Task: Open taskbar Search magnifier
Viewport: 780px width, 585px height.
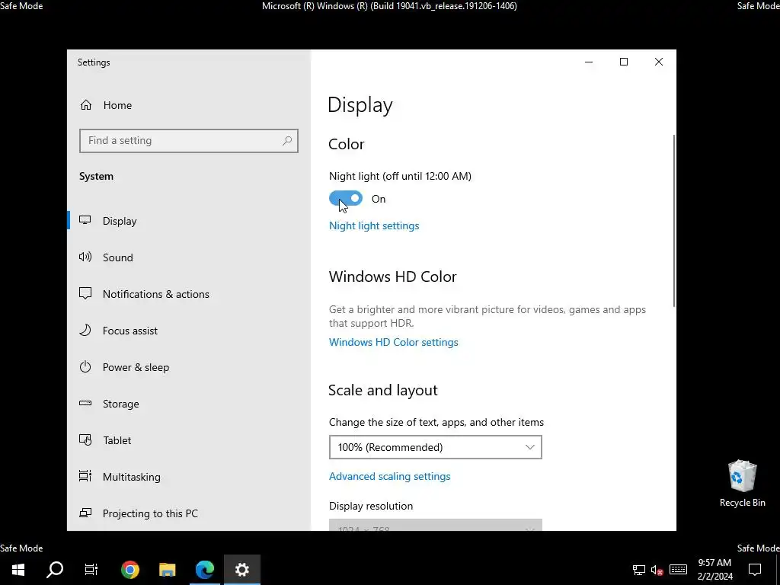Action: 55,570
